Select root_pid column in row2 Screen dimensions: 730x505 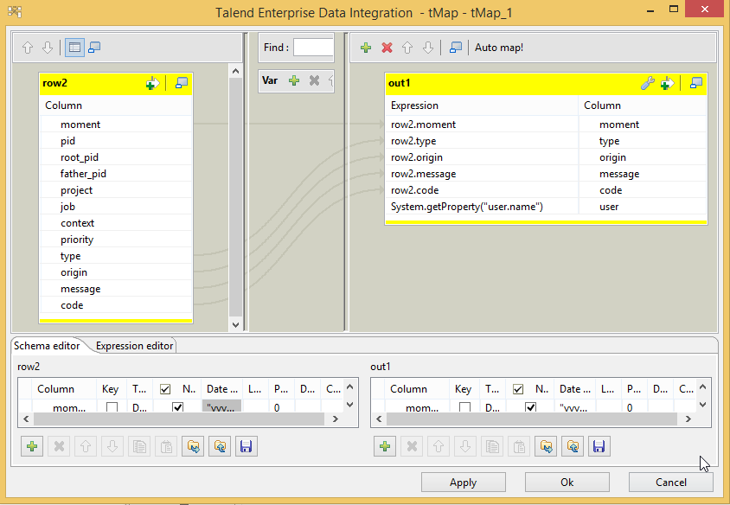tap(117, 157)
